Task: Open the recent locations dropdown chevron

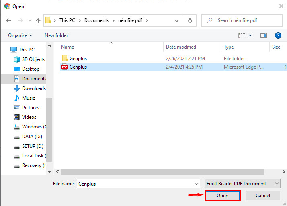Action: click(30, 20)
